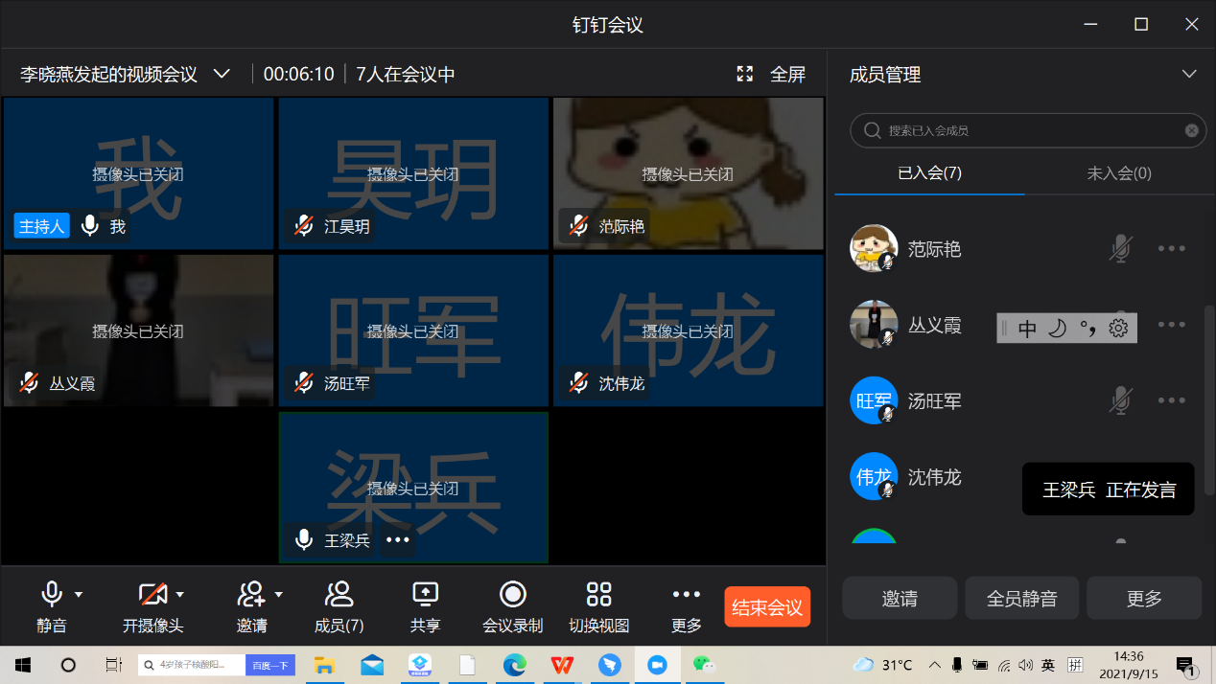The height and width of the screenshot is (684, 1216).
Task: Open the switch view grid icon
Action: 598,595
